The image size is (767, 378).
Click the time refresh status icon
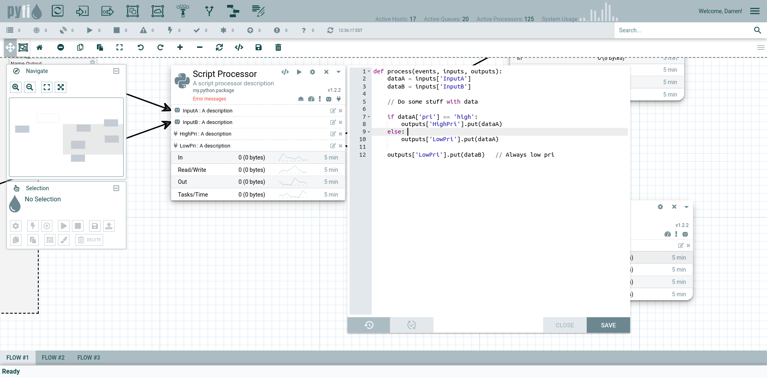330,30
